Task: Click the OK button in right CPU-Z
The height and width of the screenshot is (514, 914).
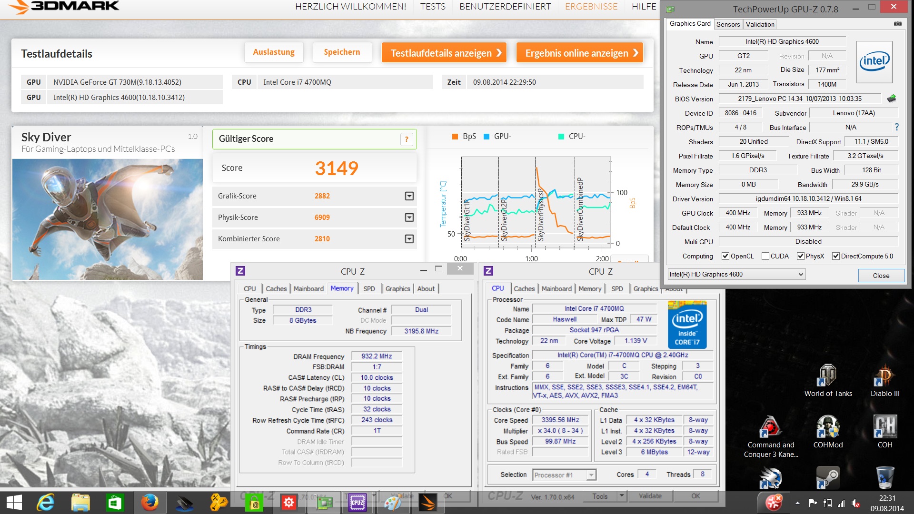Action: coord(695,496)
